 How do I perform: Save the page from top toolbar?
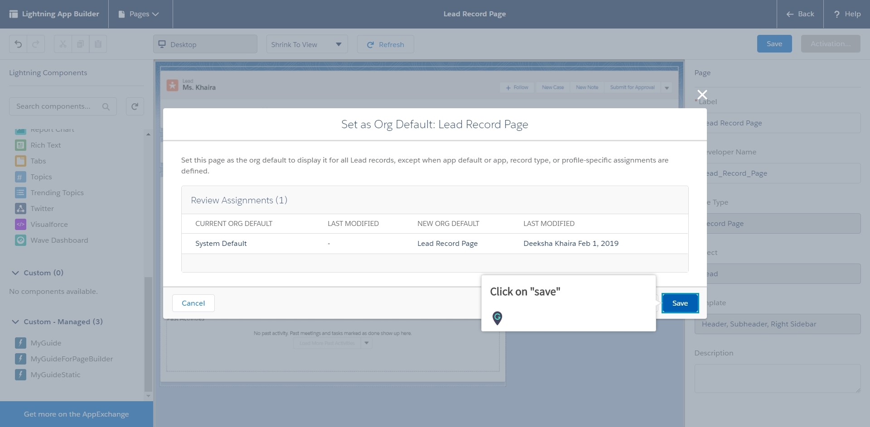pyautogui.click(x=774, y=43)
